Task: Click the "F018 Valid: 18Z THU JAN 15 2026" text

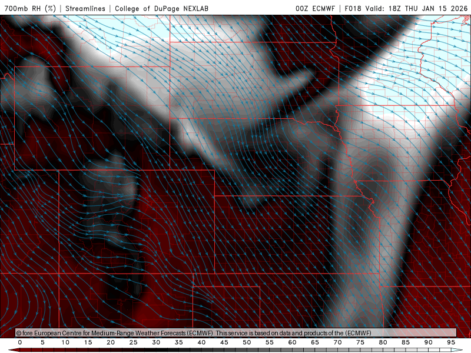Action: click(x=406, y=8)
